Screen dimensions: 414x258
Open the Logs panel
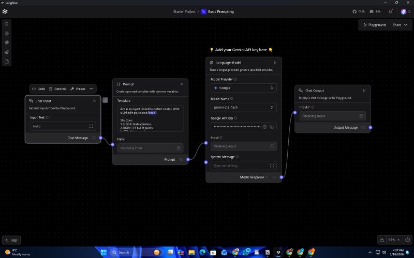11,240
